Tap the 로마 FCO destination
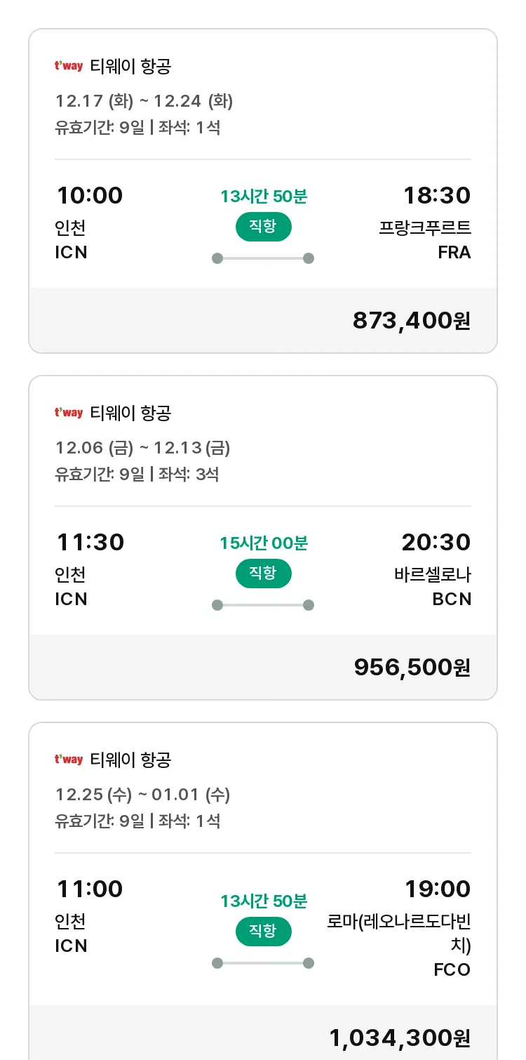Screen dimensions: 526x1060 point(399,945)
